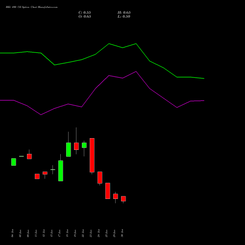This screenshot has width=245, height=245.
Task: Click the close value 'C: 0.55'
Action: pyautogui.click(x=85, y=13)
